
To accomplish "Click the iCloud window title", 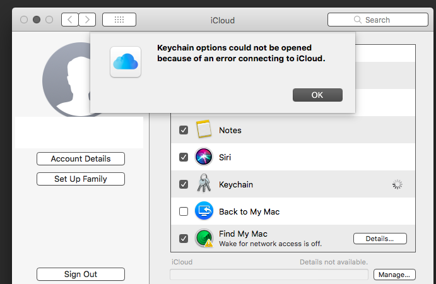I will coord(223,20).
